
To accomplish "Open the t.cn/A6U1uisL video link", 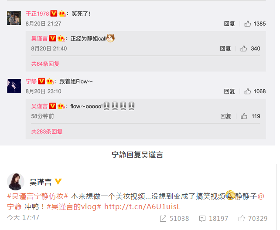I will point(142,206).
